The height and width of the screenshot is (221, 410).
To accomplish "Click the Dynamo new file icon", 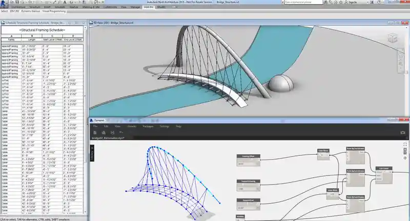I will click(95, 132).
